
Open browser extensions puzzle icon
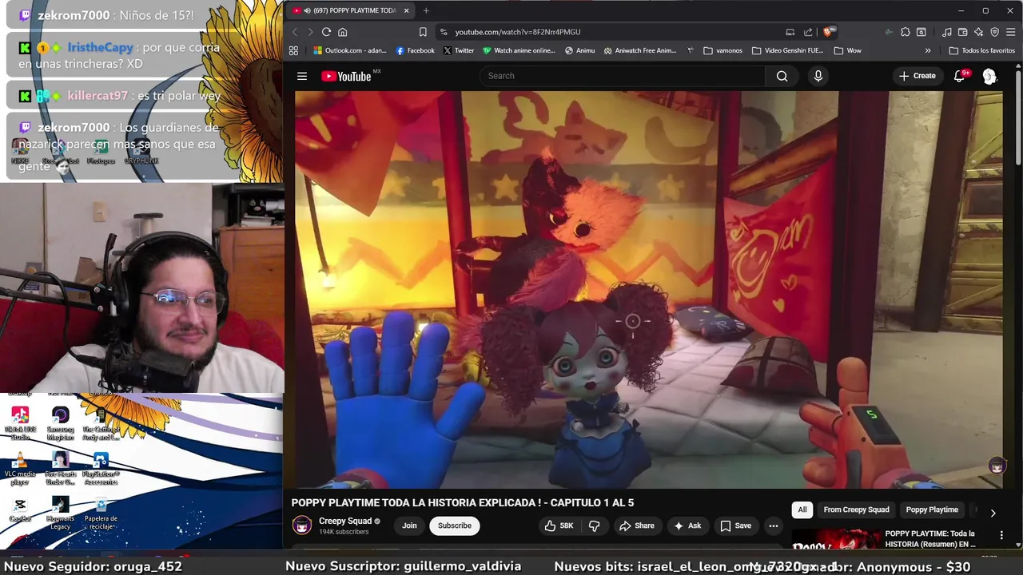pos(906,32)
